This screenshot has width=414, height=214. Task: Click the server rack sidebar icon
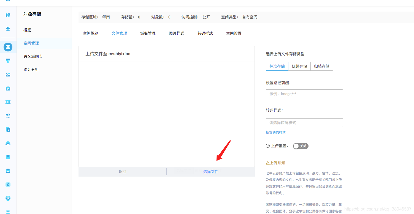pos(8,75)
